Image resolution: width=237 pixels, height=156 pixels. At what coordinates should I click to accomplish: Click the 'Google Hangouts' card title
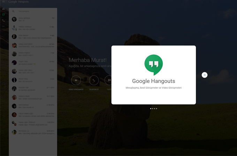[x=154, y=81]
